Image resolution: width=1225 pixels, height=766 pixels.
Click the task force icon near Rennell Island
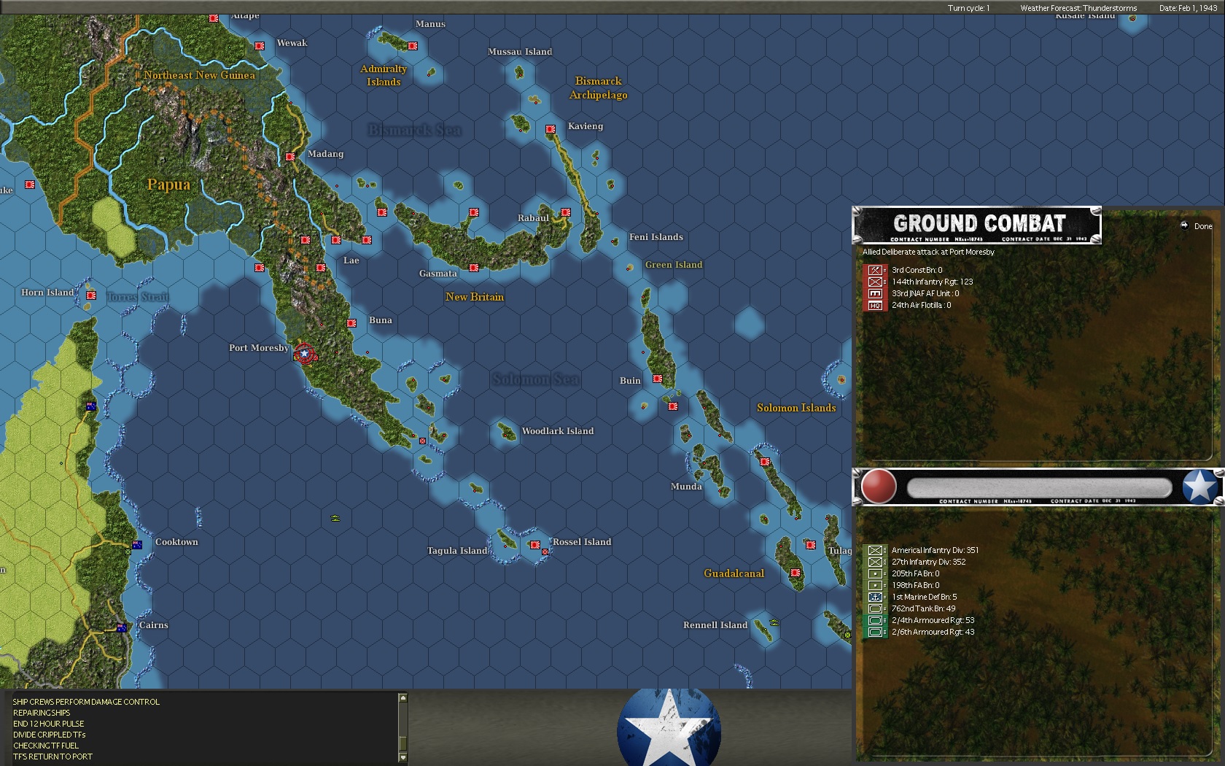click(774, 623)
